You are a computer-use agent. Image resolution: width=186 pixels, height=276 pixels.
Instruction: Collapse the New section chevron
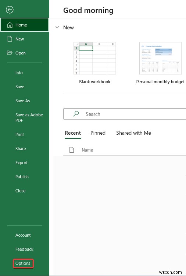click(x=57, y=28)
